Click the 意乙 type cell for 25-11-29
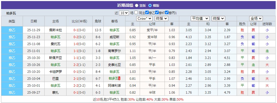277x103 pixels. [x=12, y=30]
